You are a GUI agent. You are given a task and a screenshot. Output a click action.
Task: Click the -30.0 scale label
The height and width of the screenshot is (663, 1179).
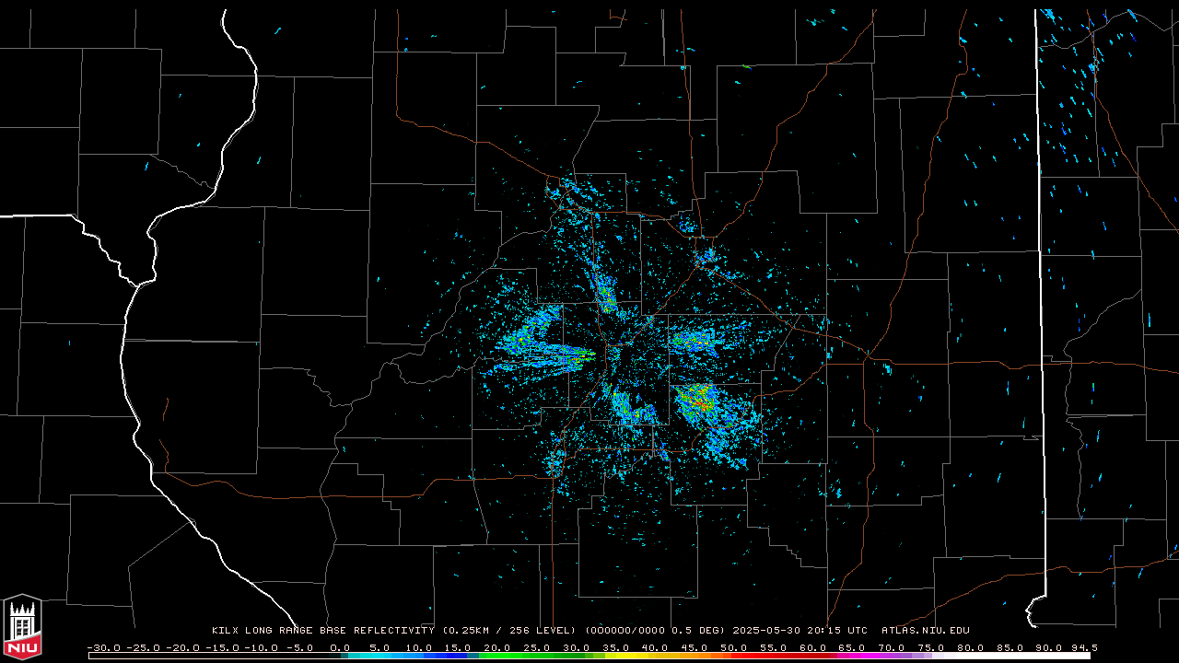tap(104, 648)
